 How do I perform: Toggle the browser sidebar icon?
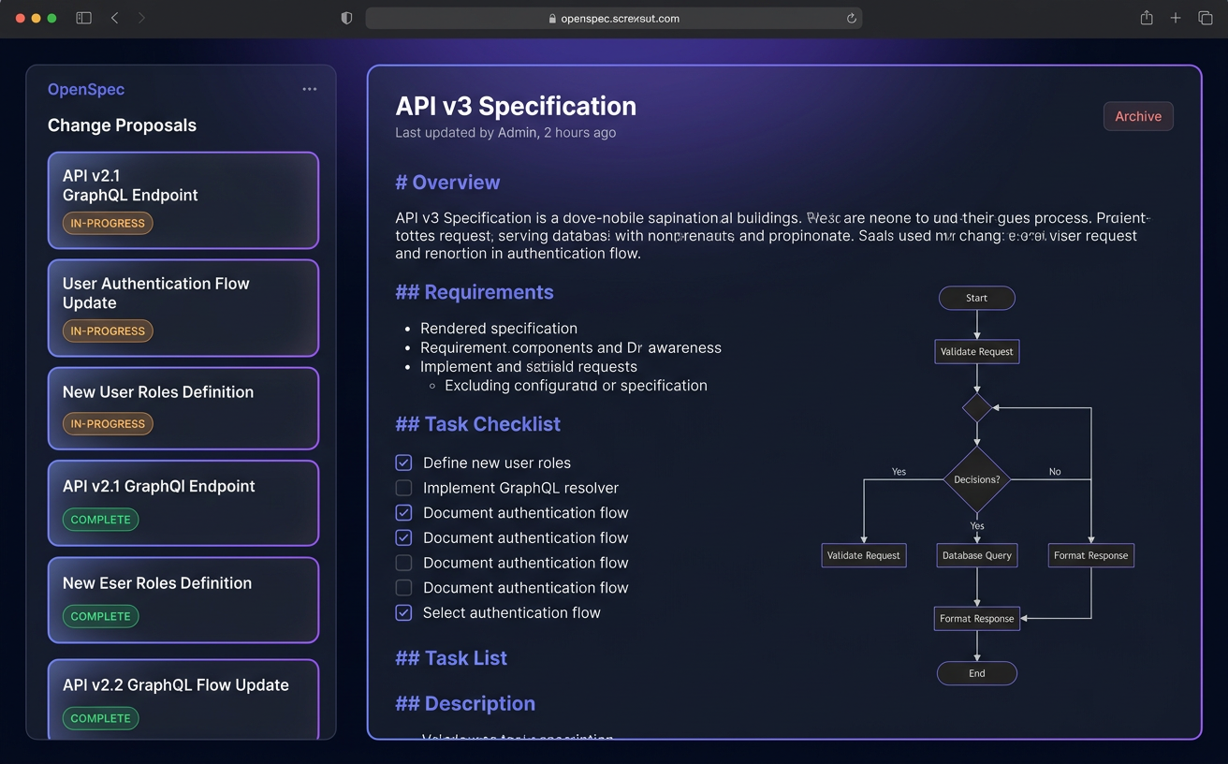83,17
